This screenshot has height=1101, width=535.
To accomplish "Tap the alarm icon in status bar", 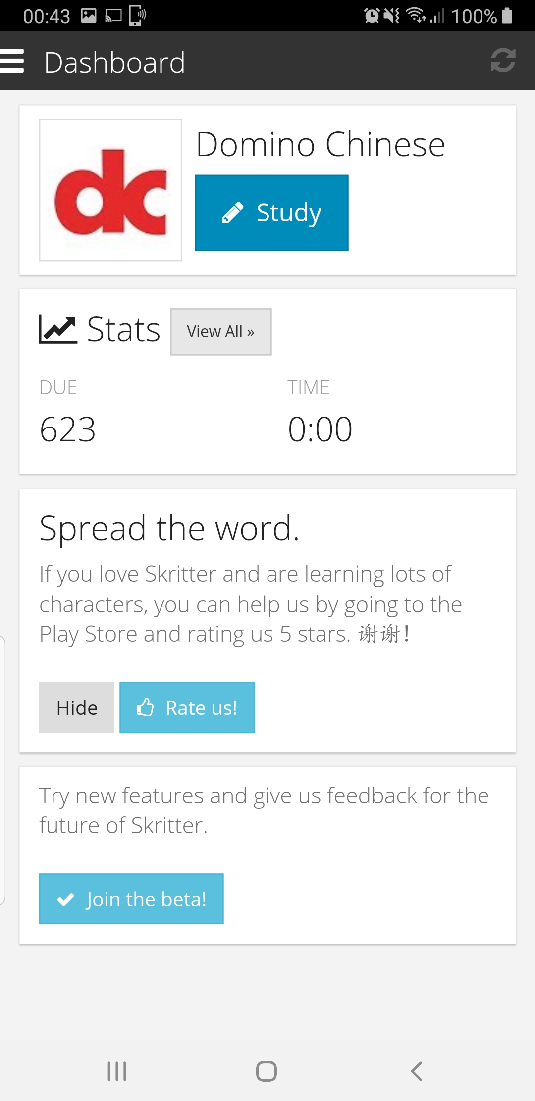I will point(372,16).
